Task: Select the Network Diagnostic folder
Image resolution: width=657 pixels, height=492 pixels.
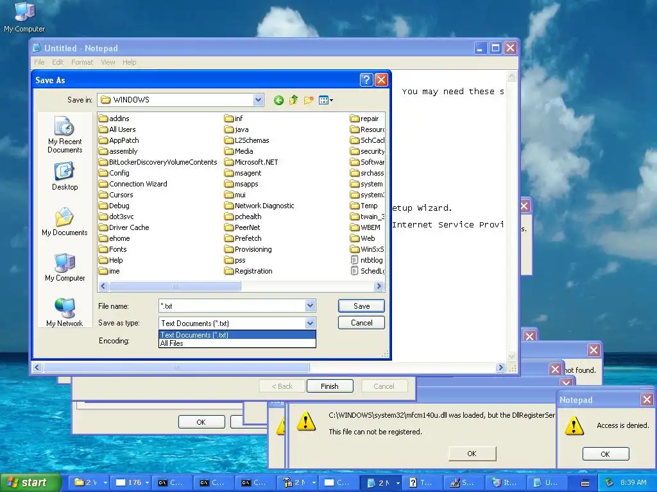Action: click(259, 206)
